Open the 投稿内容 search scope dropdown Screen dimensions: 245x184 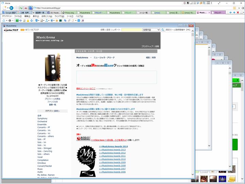click(151, 30)
